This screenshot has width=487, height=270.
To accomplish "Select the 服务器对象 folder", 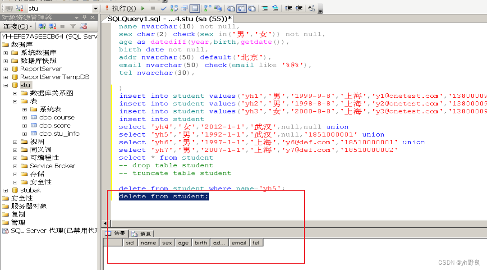I will 29,206.
